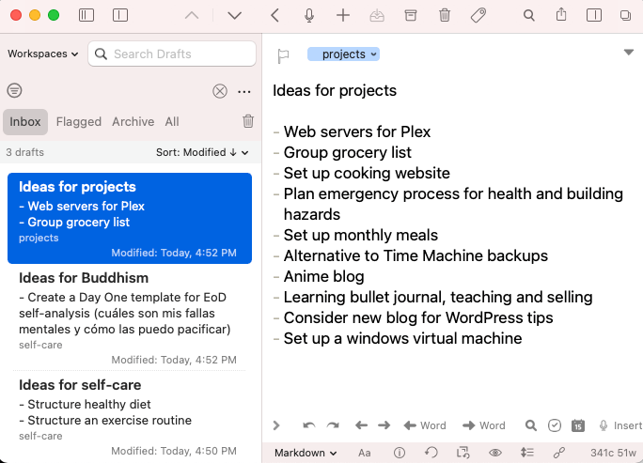Open search in the action bar

[531, 425]
